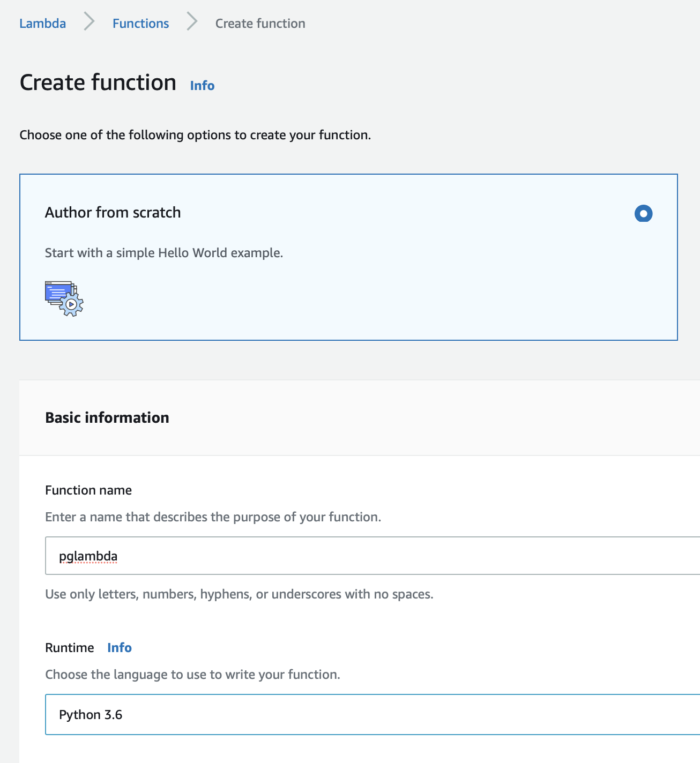Click the letters, numbers, hyphens hint text
This screenshot has width=700, height=763.
click(x=239, y=594)
